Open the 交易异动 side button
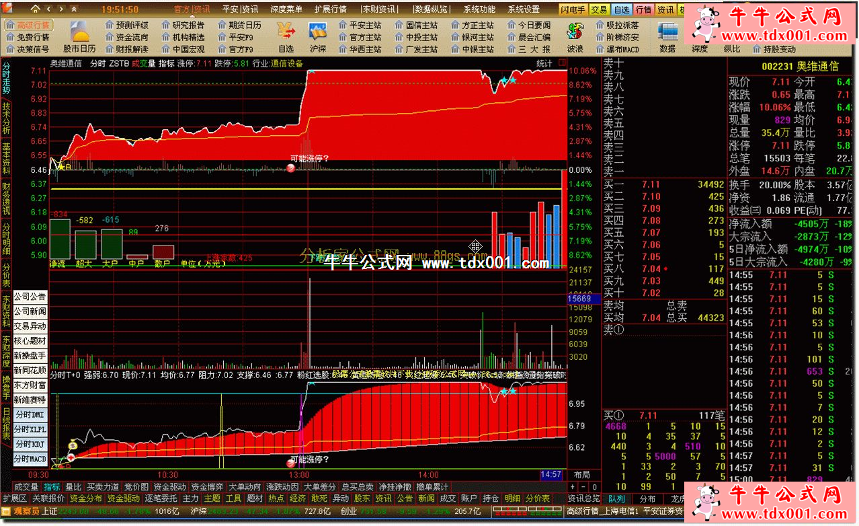 [30, 326]
